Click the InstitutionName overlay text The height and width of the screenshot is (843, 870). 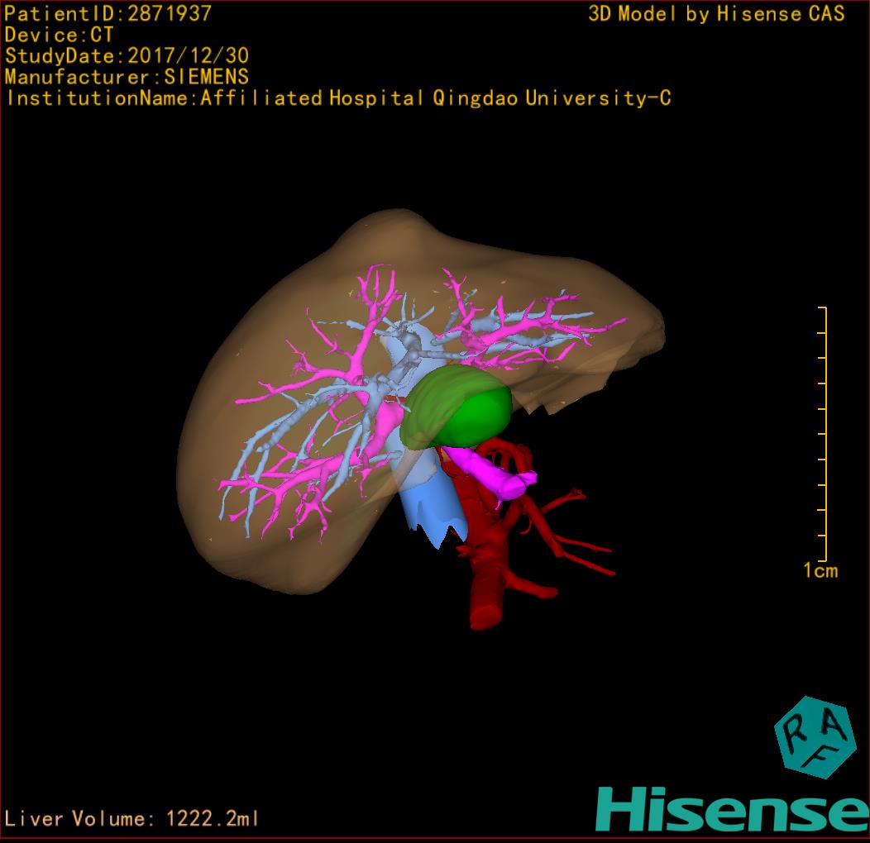pos(337,98)
